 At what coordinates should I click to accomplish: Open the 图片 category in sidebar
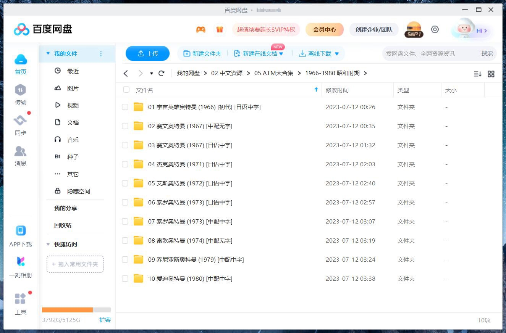coord(73,88)
